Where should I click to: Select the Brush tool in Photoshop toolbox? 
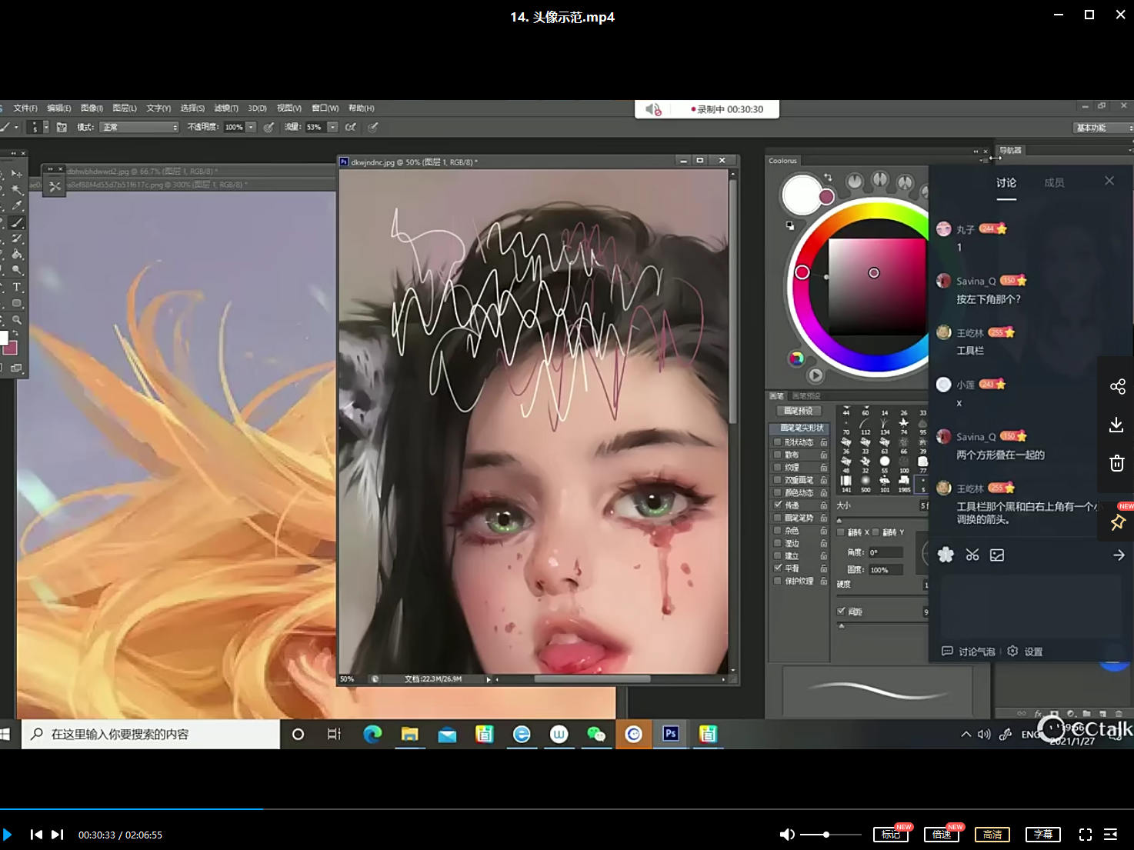(17, 223)
